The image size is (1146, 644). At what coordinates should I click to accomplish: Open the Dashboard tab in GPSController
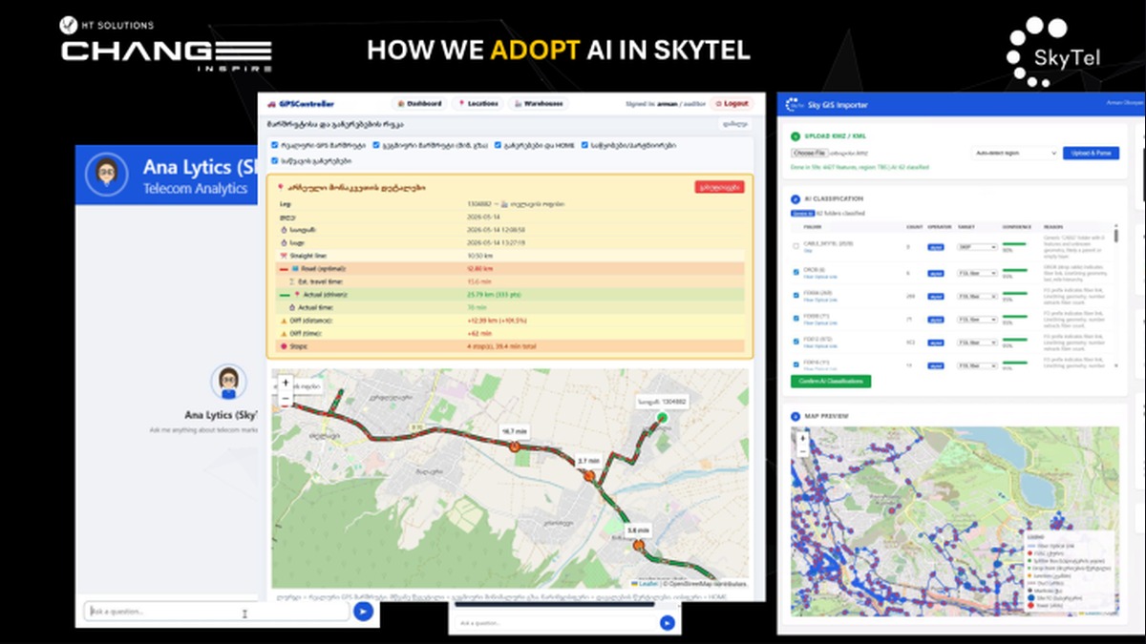(x=420, y=103)
